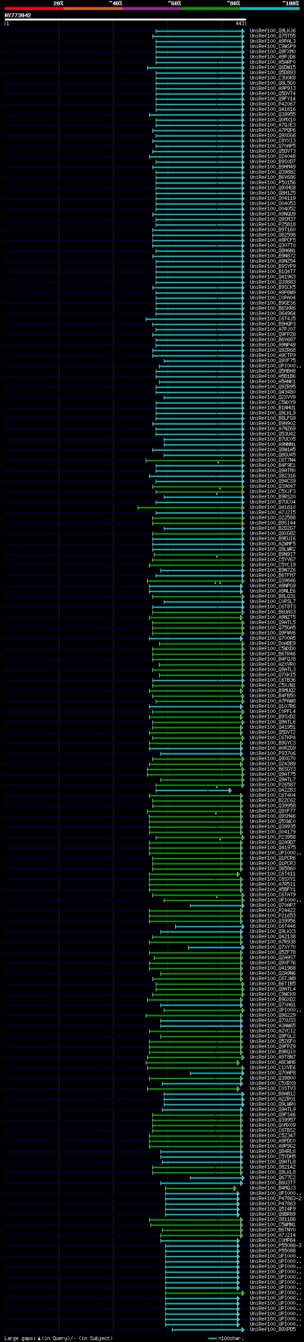This screenshot has height=1342, width=304.
Task: Select label UniRef100_A7J2I5
Action: (x=273, y=513)
